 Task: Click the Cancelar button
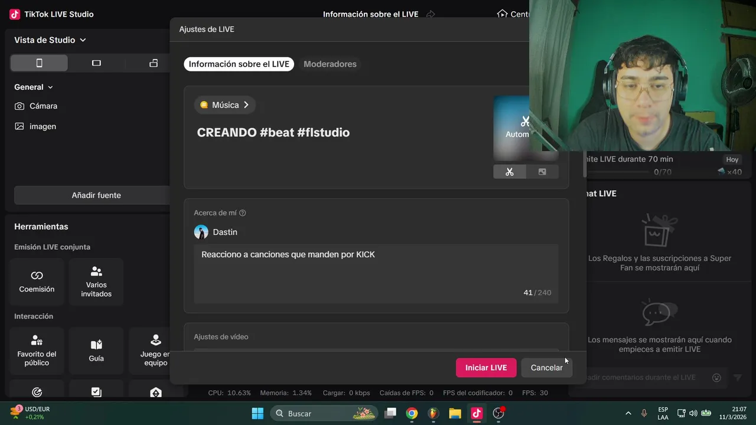point(547,368)
